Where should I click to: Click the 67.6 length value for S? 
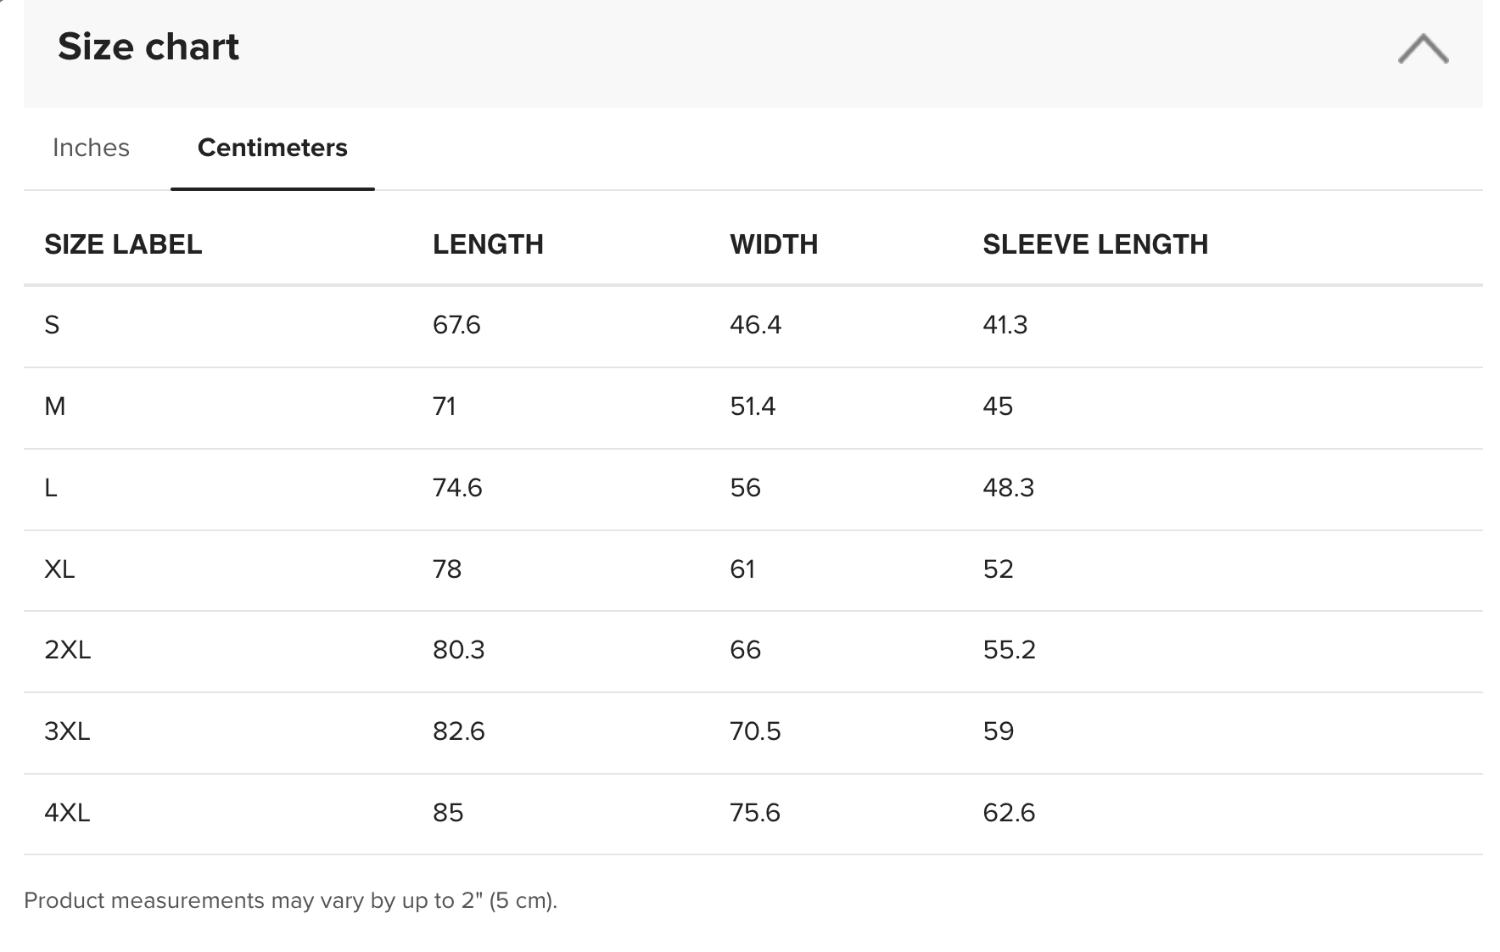pos(456,325)
